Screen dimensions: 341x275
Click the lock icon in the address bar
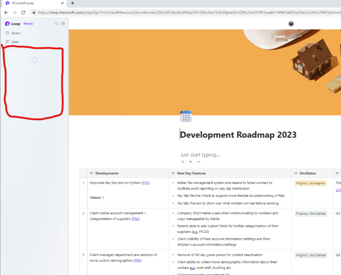(34, 13)
